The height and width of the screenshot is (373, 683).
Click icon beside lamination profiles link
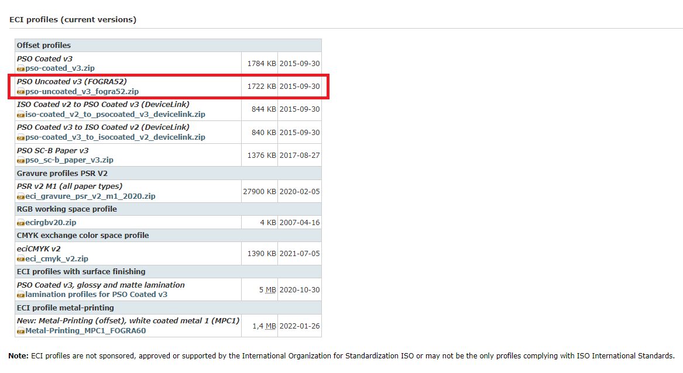click(x=20, y=295)
